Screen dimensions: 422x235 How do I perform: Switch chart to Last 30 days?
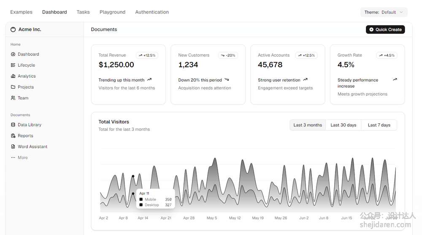[x=343, y=125]
